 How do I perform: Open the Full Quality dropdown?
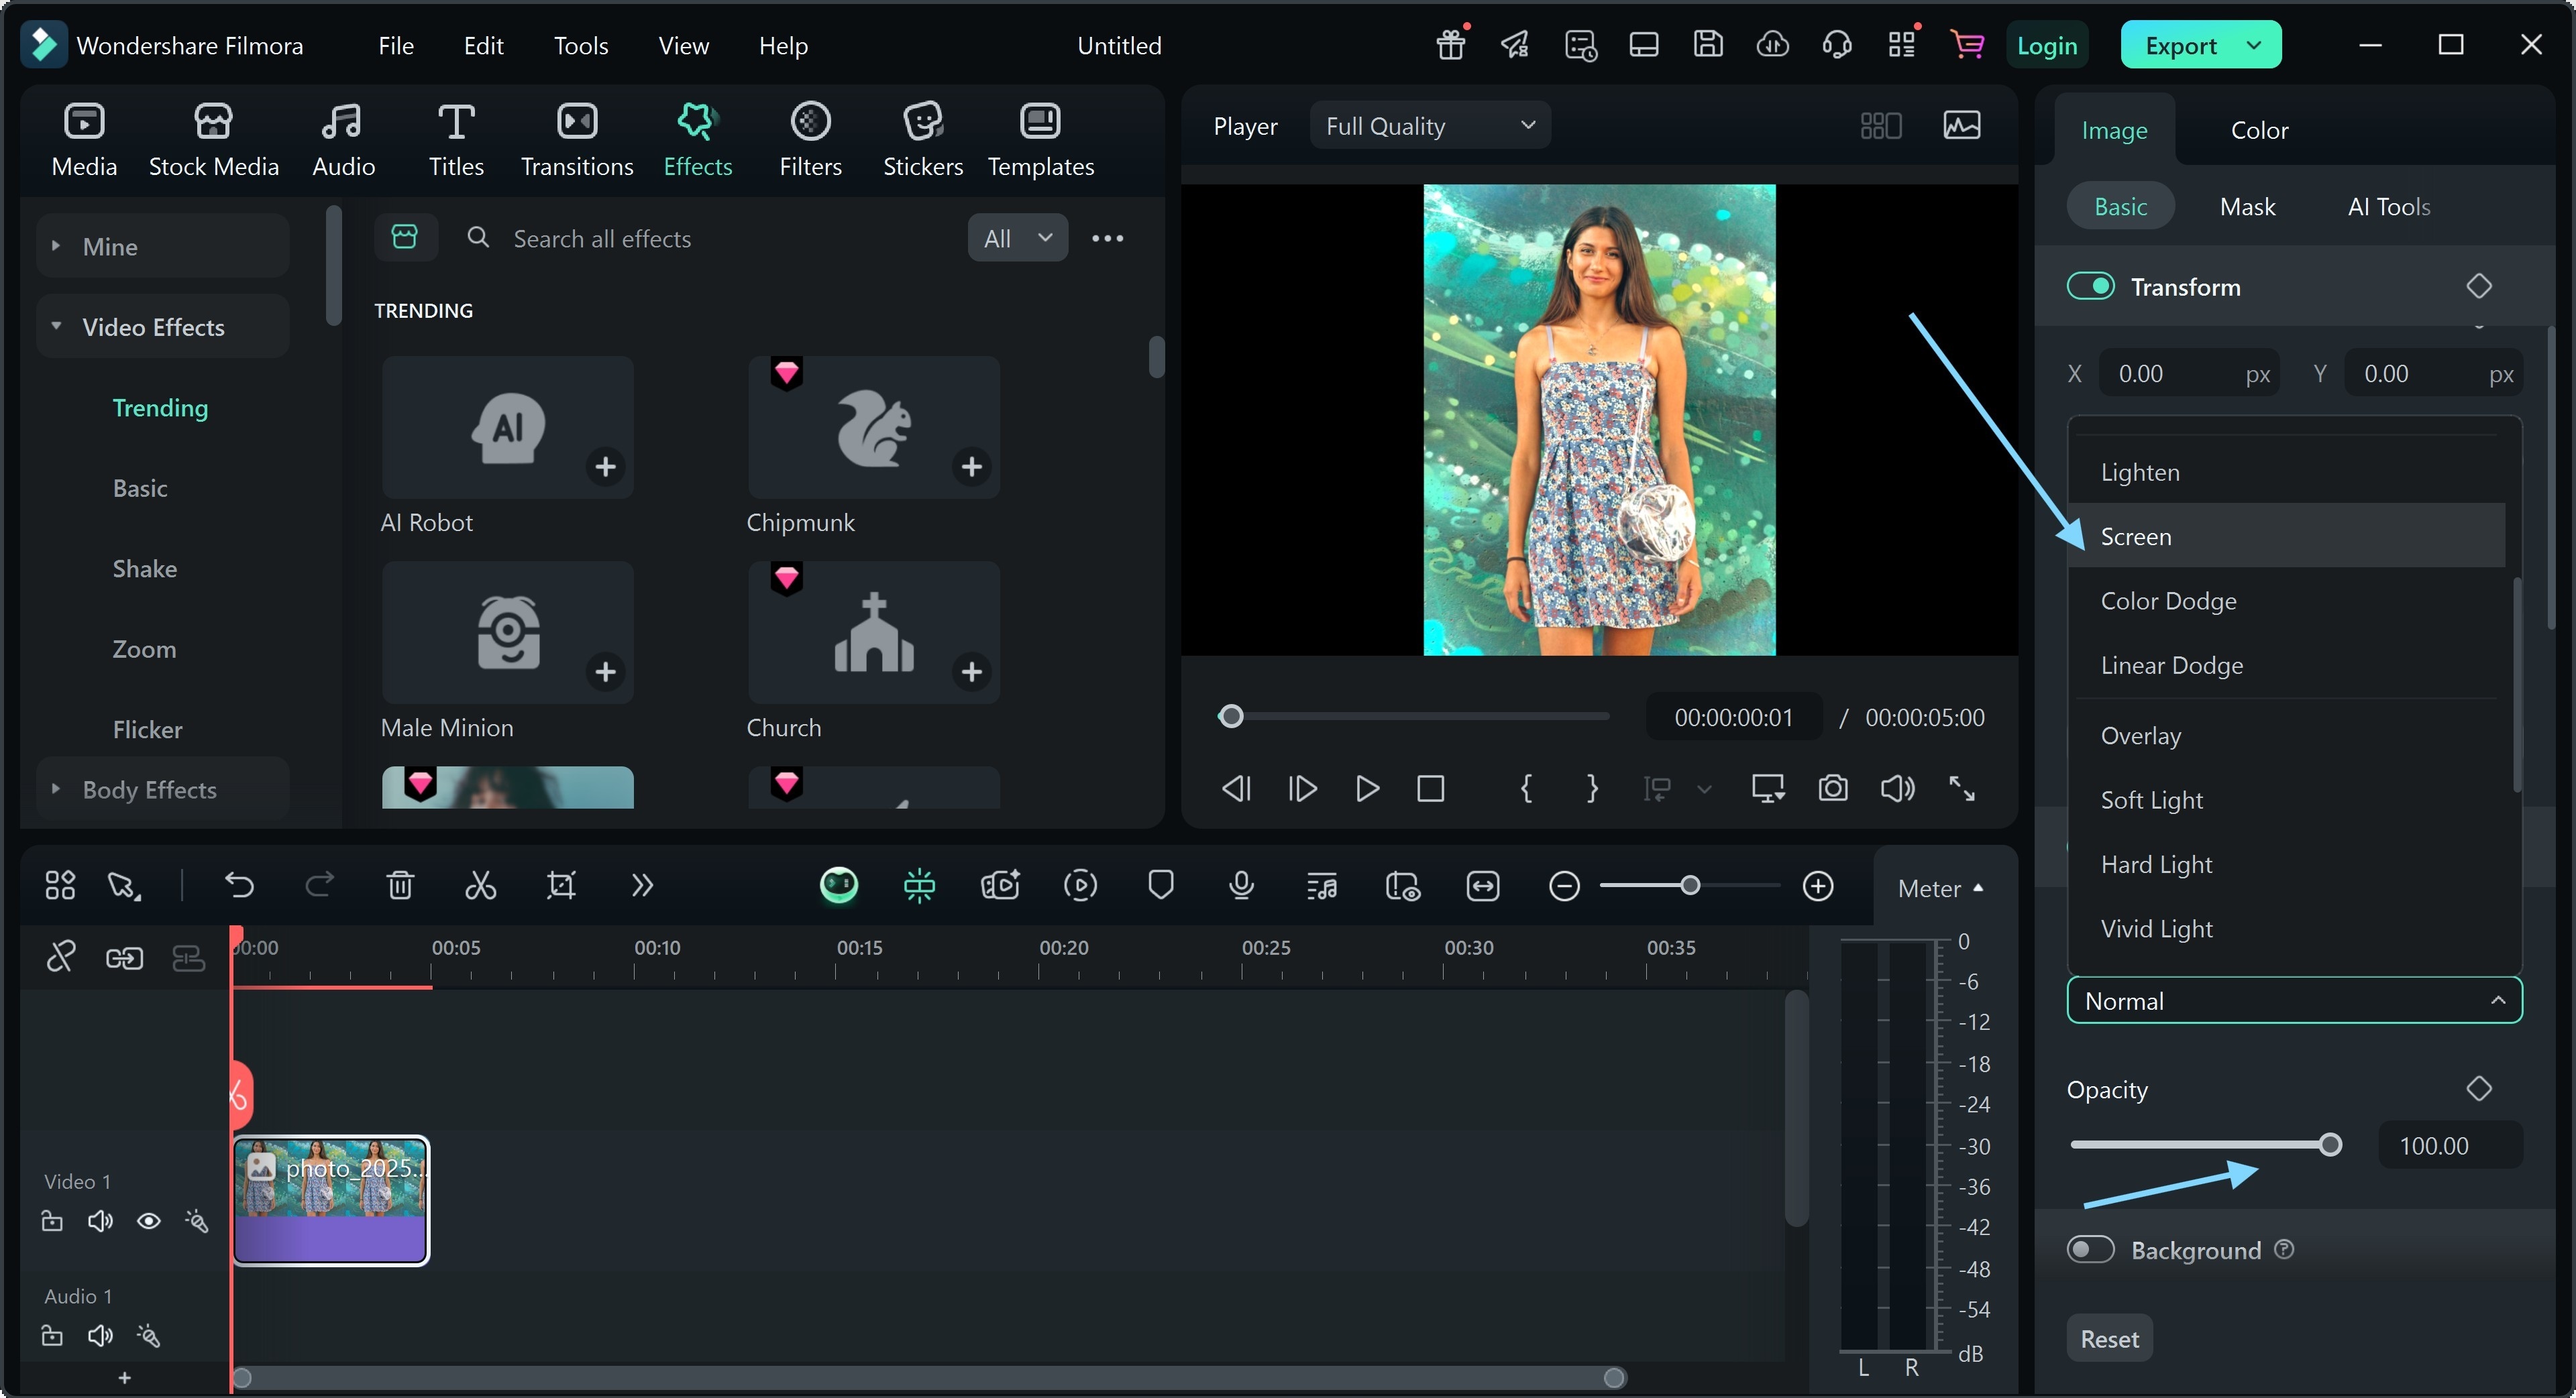tap(1430, 126)
